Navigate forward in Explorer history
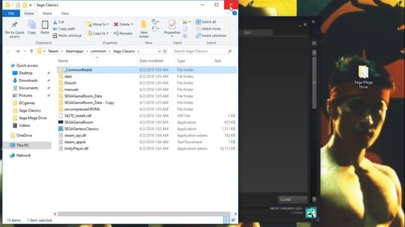 18,51
